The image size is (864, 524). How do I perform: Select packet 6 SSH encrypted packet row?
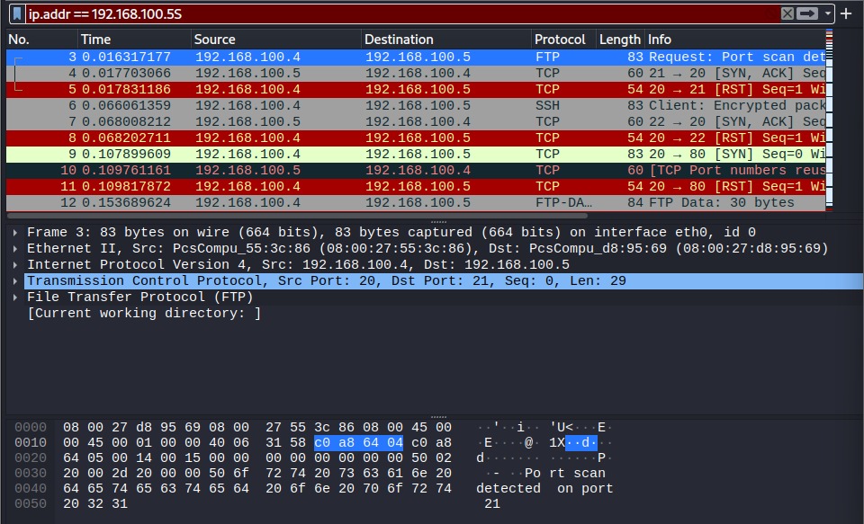point(416,106)
